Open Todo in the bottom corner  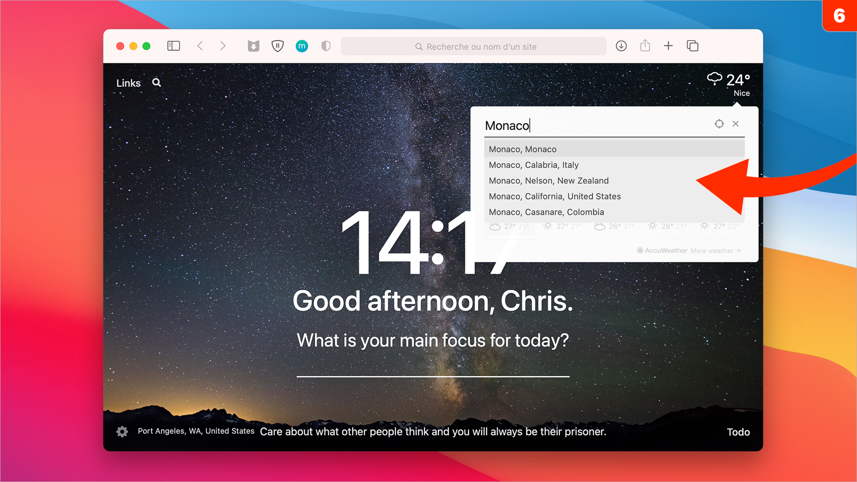tap(738, 432)
